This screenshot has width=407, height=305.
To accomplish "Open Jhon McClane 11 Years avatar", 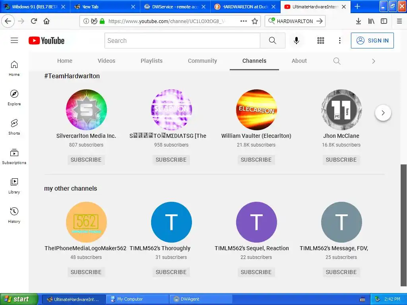I will [341, 110].
